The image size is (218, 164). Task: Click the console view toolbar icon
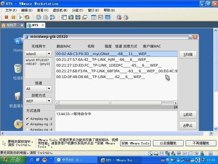coord(107,17)
